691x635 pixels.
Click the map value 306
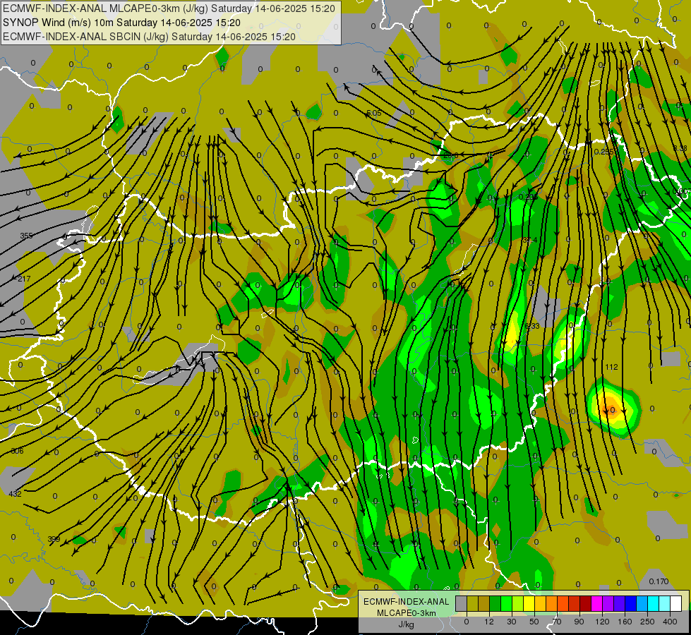click(17, 452)
